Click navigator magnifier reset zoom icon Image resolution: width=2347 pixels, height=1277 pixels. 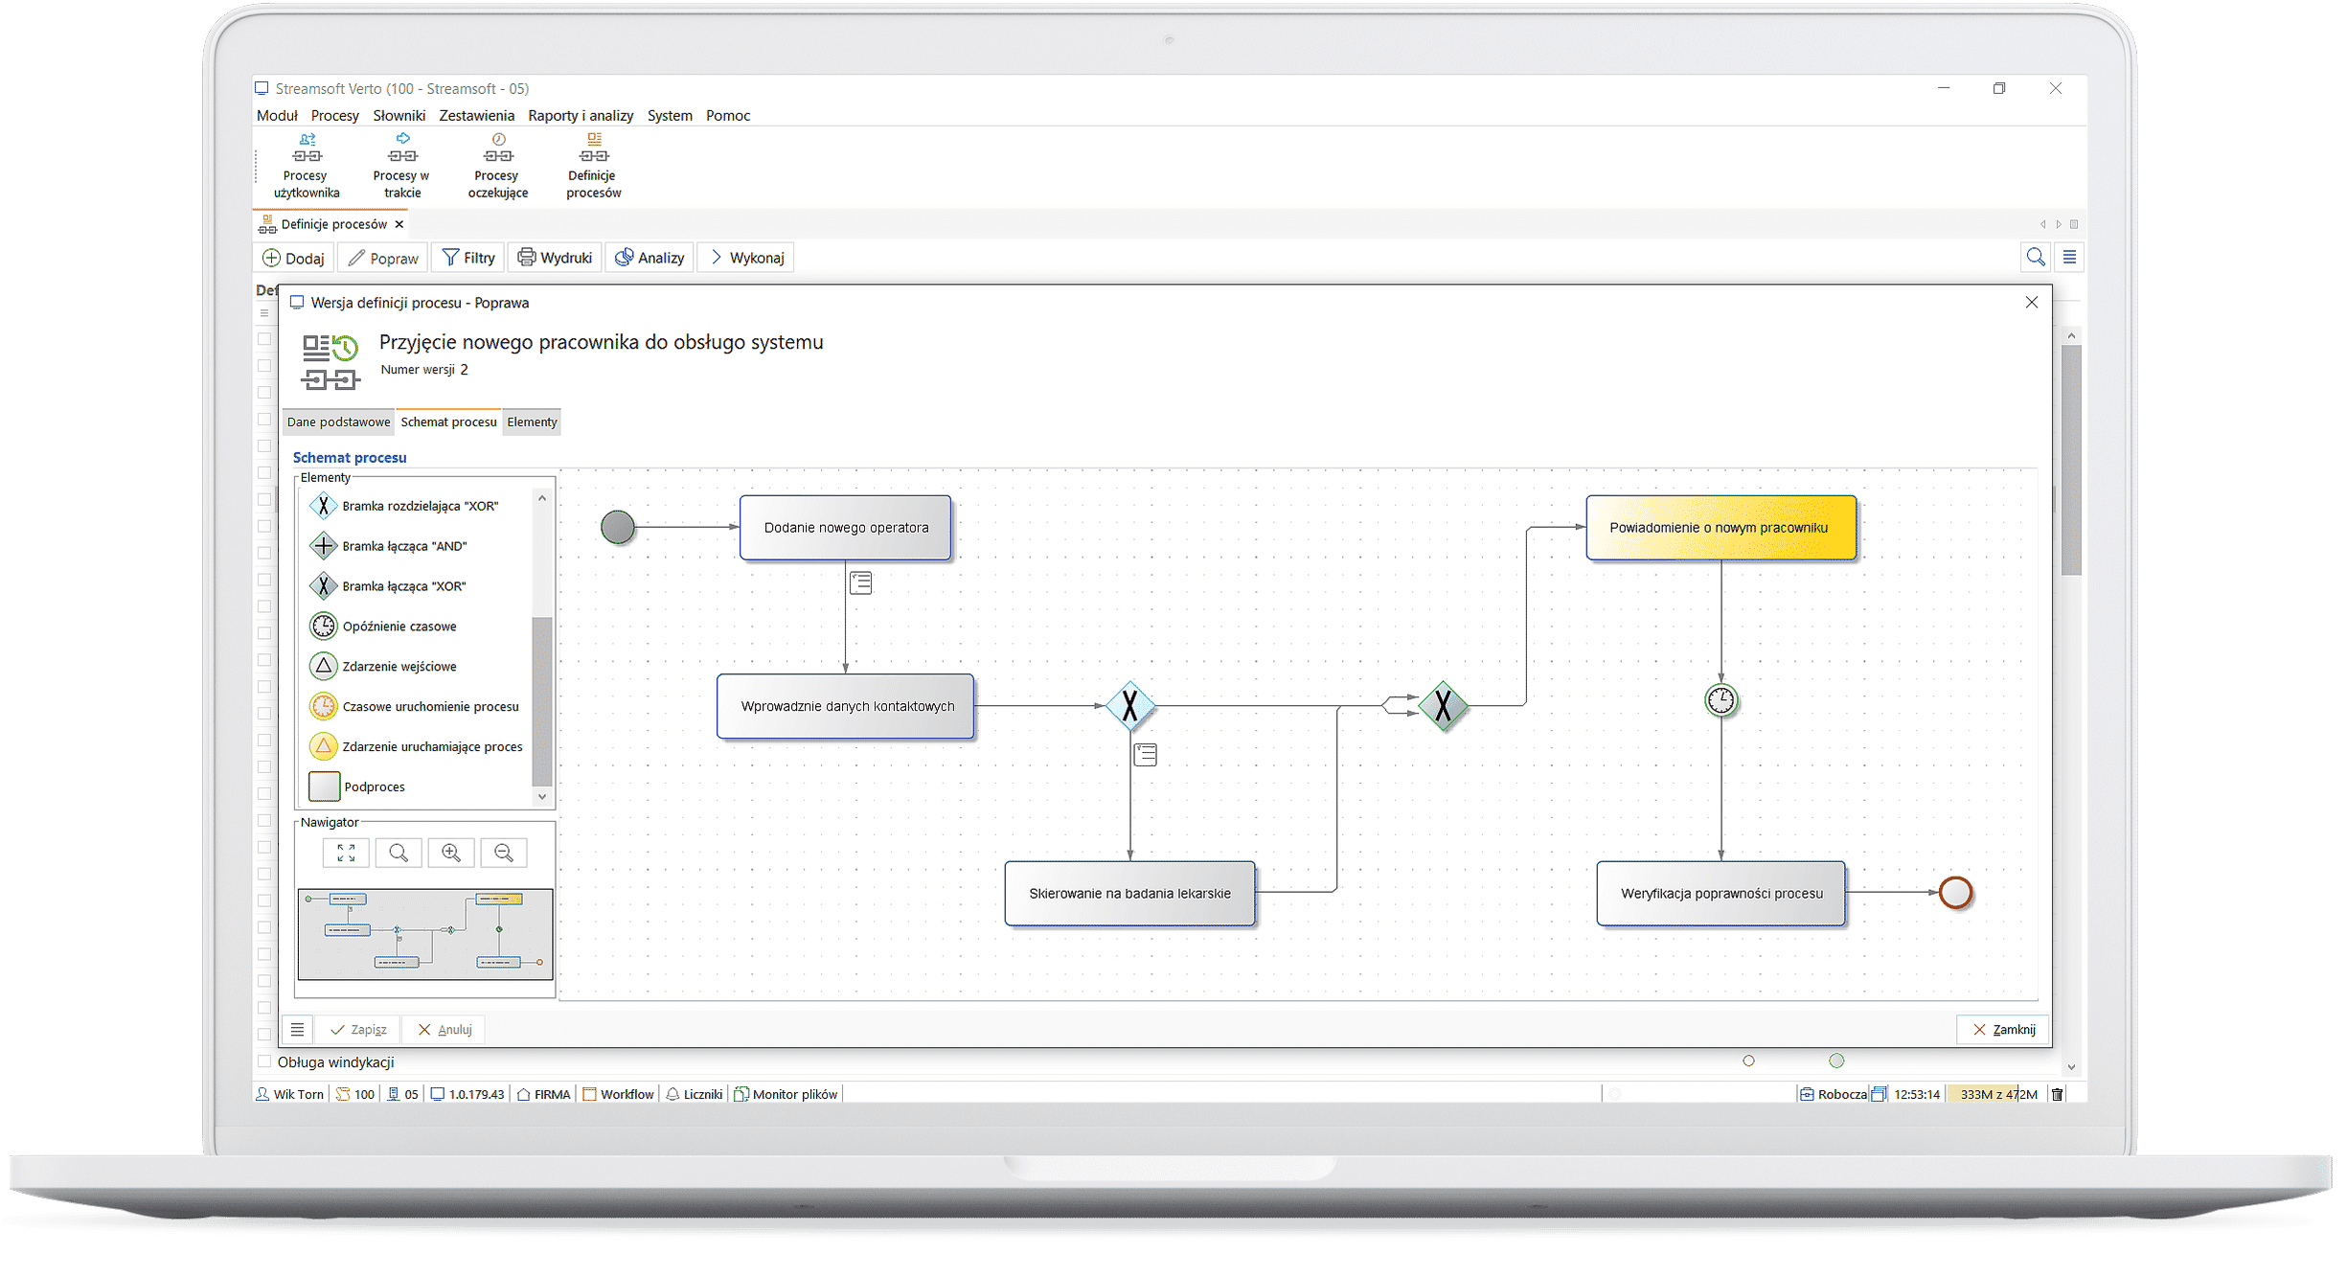point(399,853)
